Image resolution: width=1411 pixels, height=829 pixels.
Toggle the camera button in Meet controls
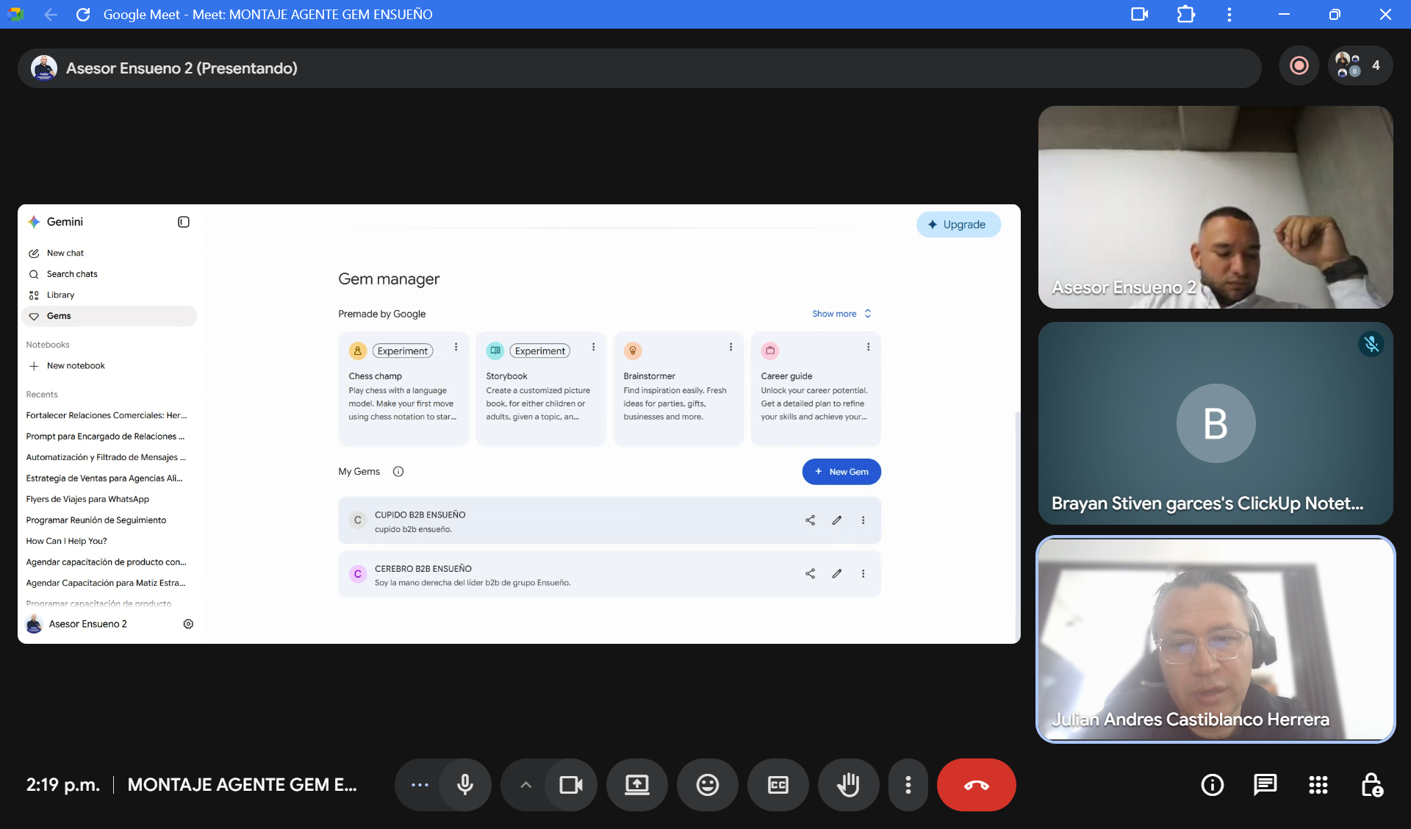[x=571, y=785]
